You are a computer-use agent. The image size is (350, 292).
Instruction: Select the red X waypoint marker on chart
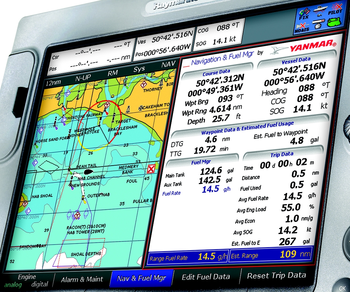pos(151,169)
